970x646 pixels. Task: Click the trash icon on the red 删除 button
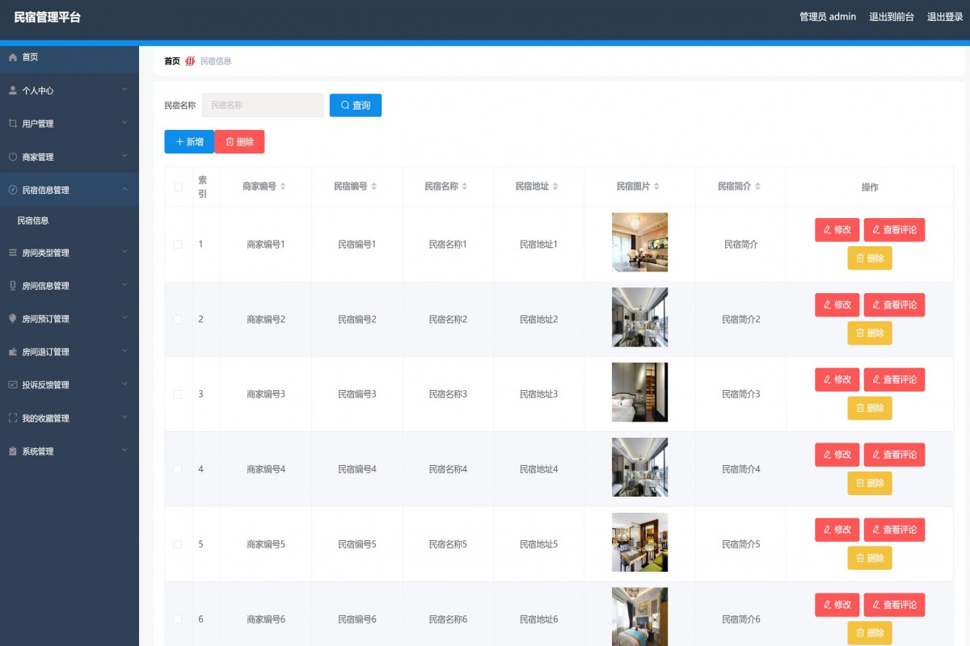(x=229, y=141)
